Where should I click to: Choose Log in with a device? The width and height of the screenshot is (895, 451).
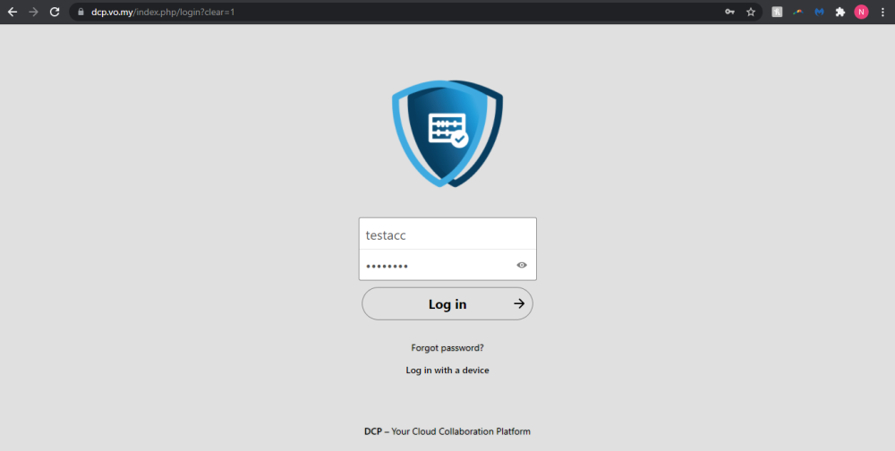[x=447, y=370]
